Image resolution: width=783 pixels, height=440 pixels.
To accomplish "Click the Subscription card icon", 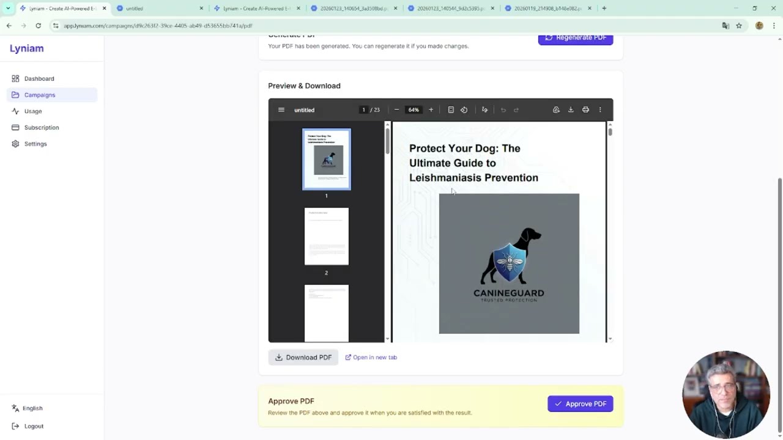I will coord(15,127).
